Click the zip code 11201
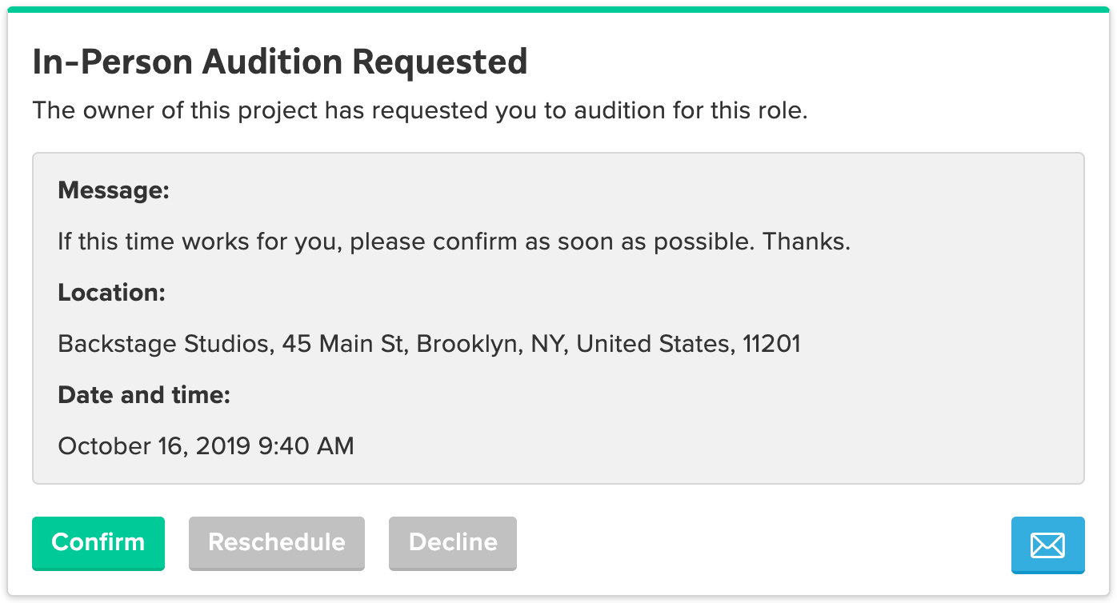The image size is (1117, 603). (x=771, y=344)
